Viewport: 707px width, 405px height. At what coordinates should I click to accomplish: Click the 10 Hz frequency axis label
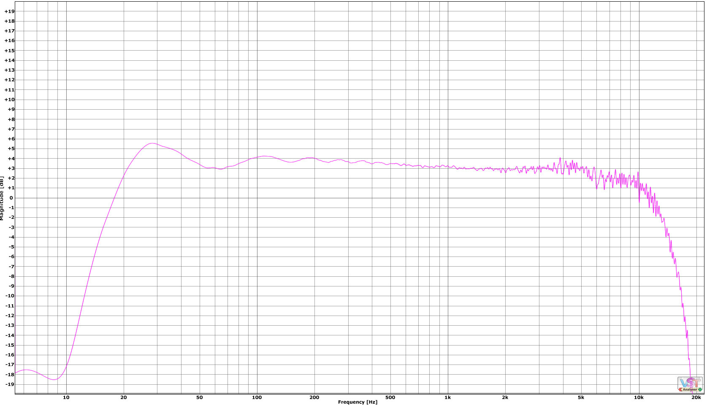(x=66, y=397)
